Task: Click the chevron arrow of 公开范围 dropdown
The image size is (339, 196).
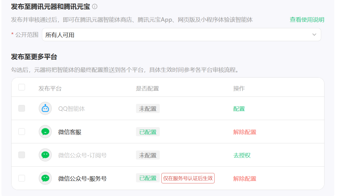Action: tap(314, 35)
